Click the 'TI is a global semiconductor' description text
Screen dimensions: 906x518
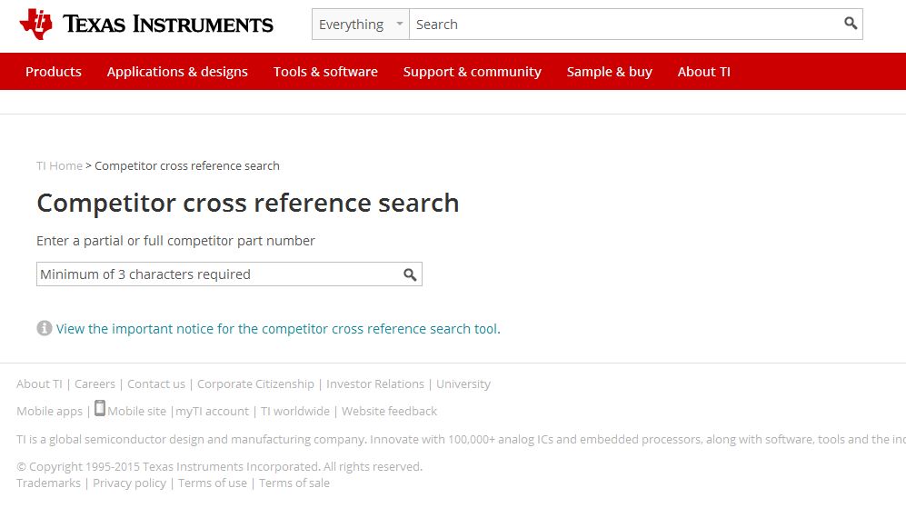461,439
